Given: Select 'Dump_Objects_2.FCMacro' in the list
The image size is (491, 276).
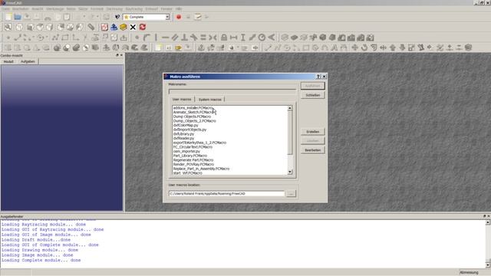Looking at the screenshot, I should click(194, 121).
